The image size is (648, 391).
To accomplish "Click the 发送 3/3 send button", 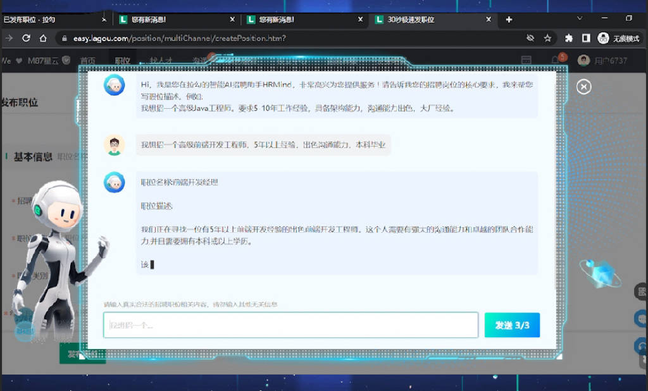I will point(512,324).
